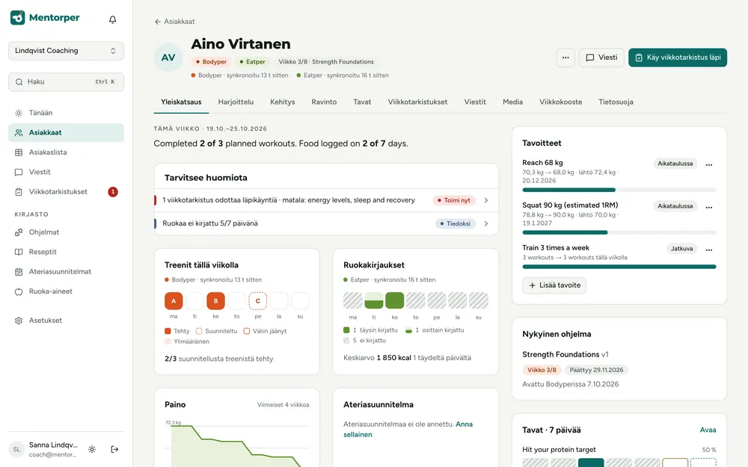Select the planned workout C on Friday
The width and height of the screenshot is (748, 467).
pyautogui.click(x=257, y=300)
